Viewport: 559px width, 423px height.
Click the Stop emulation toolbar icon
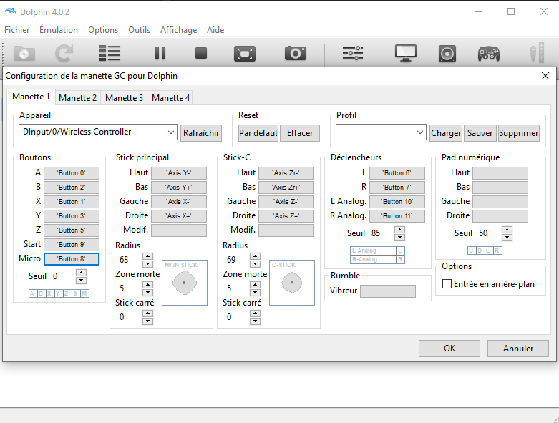tap(201, 53)
